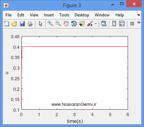The width and height of the screenshot is (144, 127).
Task: Save the figure with floppy disk icon
Action: (22, 24)
